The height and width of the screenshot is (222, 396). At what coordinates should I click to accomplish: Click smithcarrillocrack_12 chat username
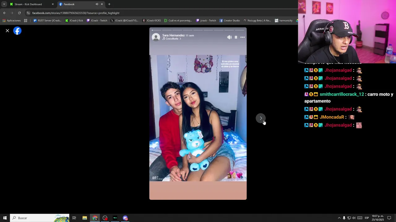342,94
